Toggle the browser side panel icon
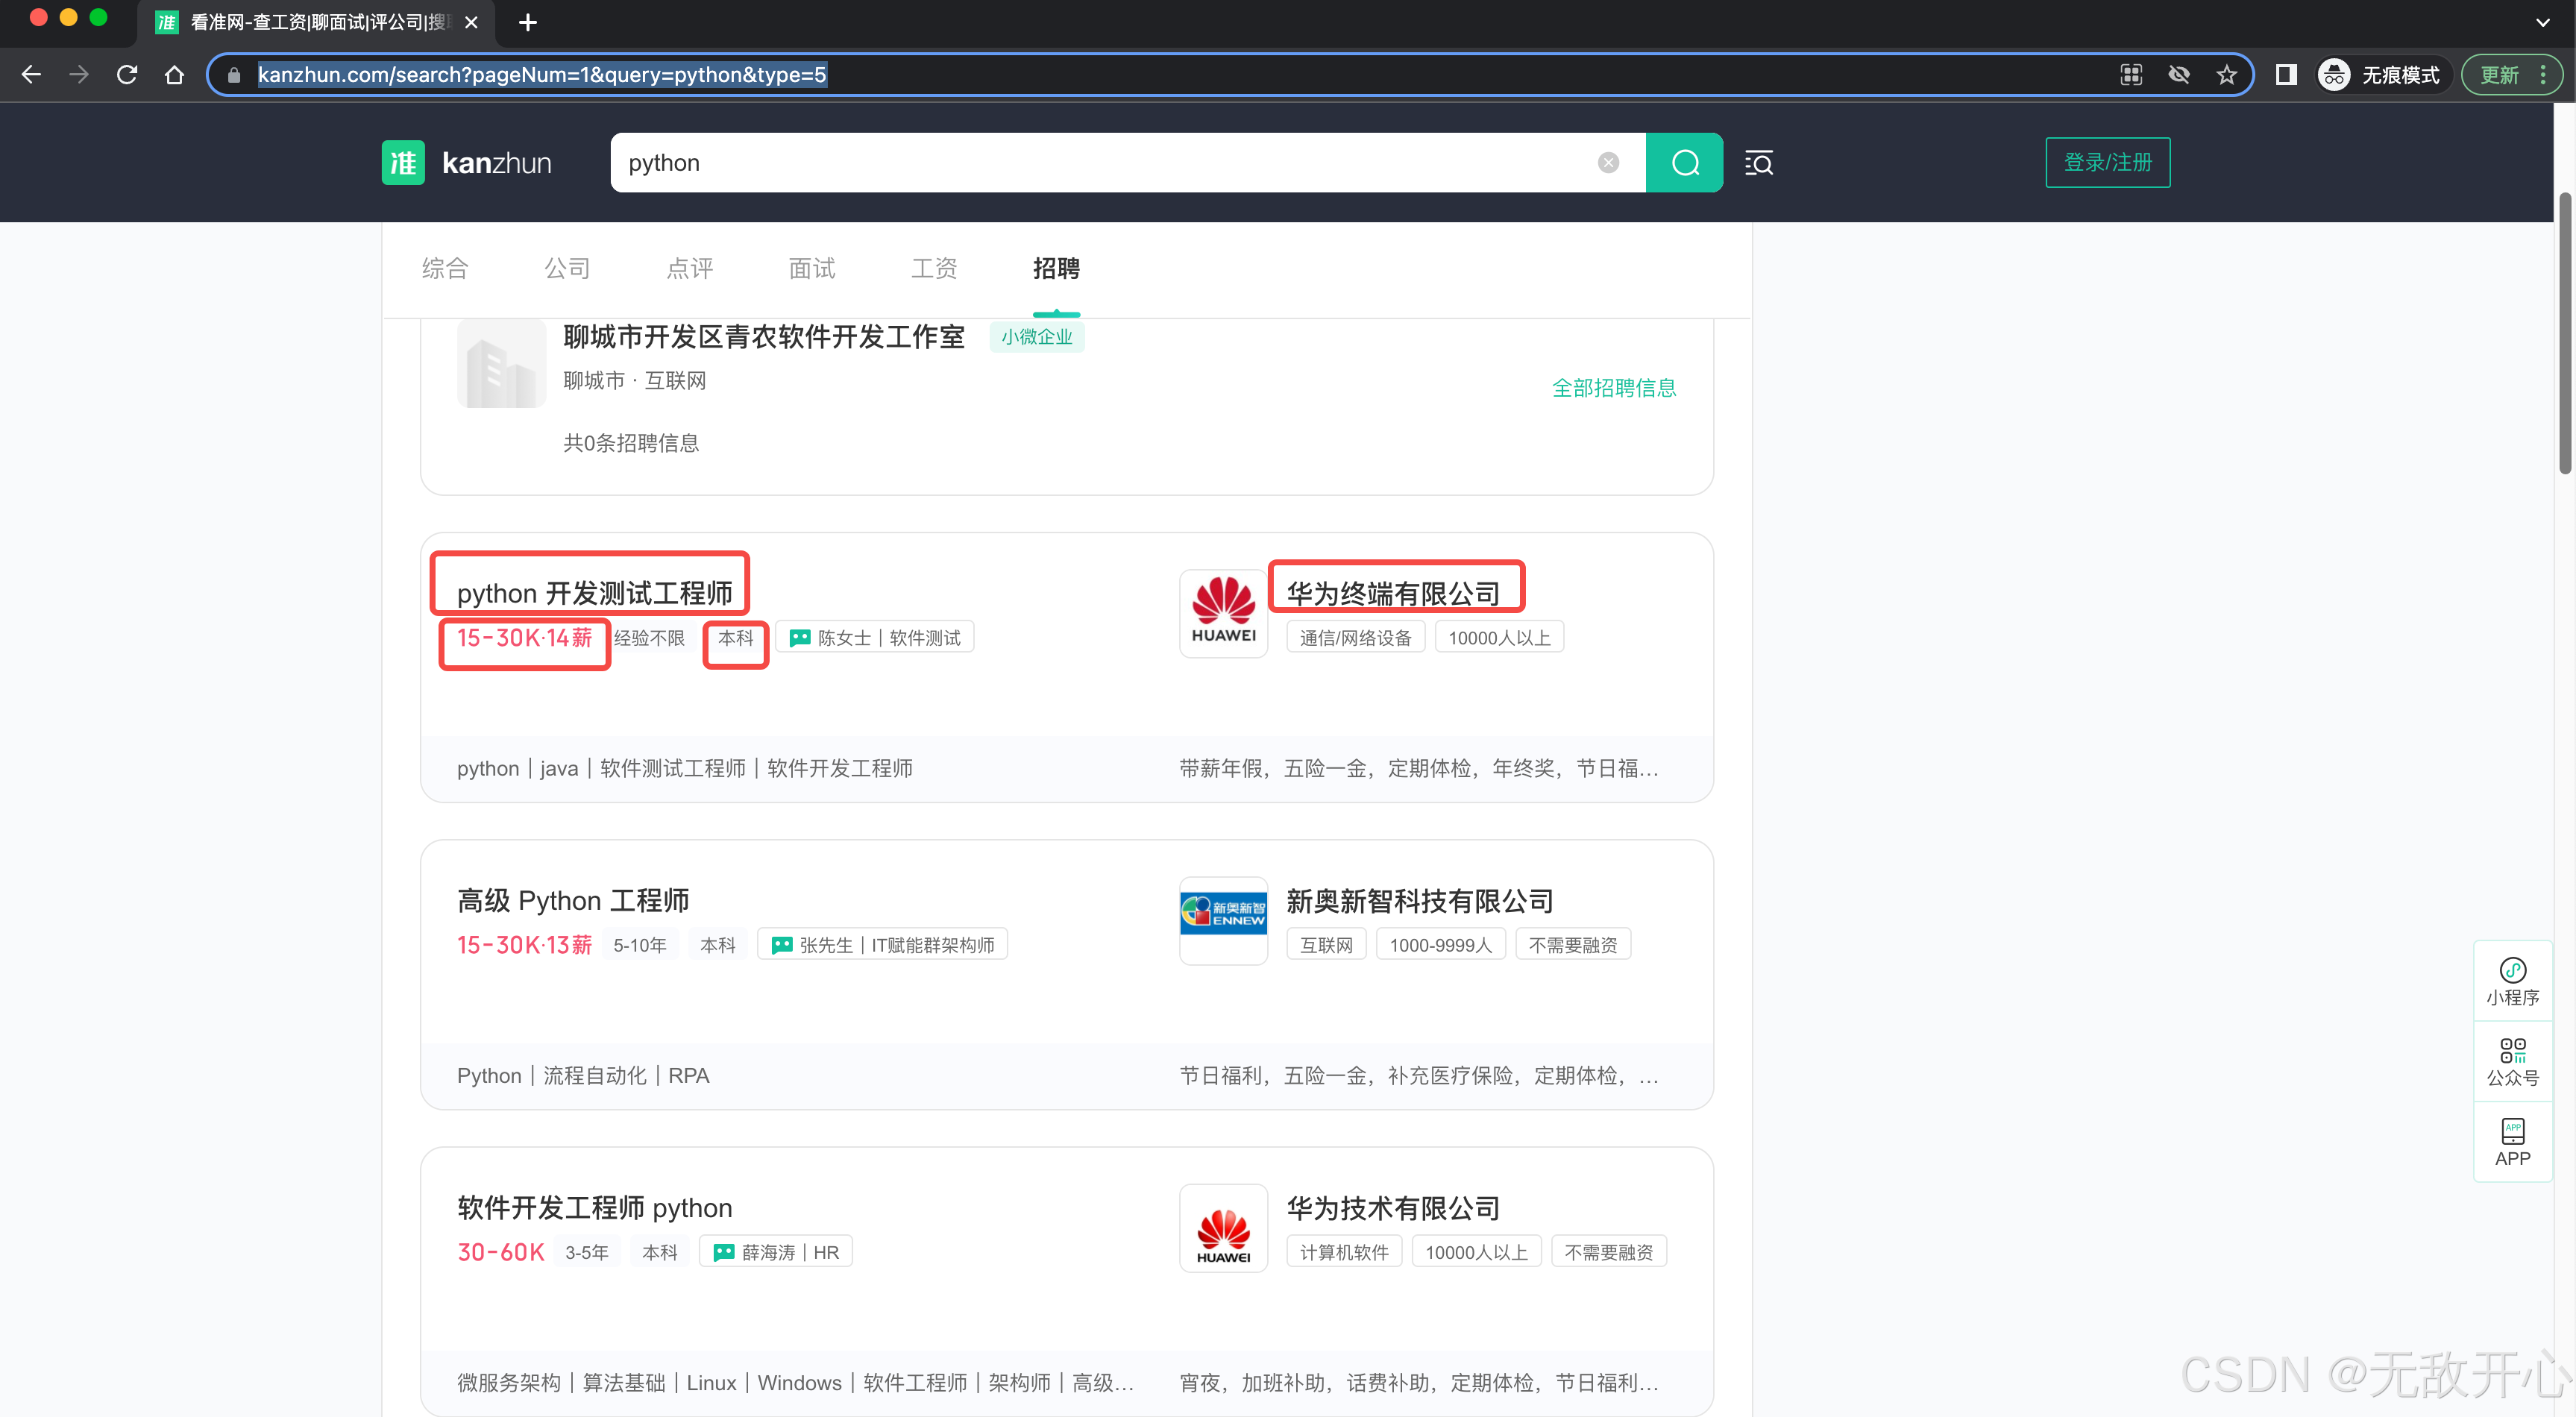 pos(2286,75)
